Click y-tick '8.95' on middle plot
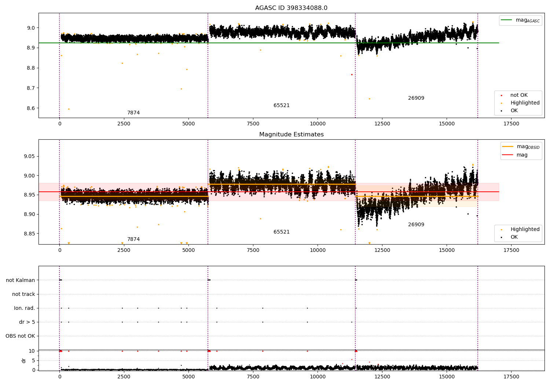This screenshot has height=385, width=550. (x=29, y=195)
